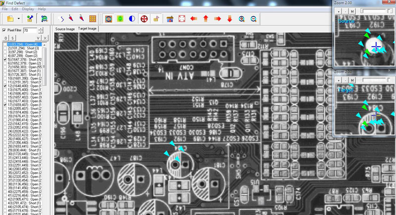Click the red left arrow icon
This screenshot has width=396, height=215.
[194, 19]
